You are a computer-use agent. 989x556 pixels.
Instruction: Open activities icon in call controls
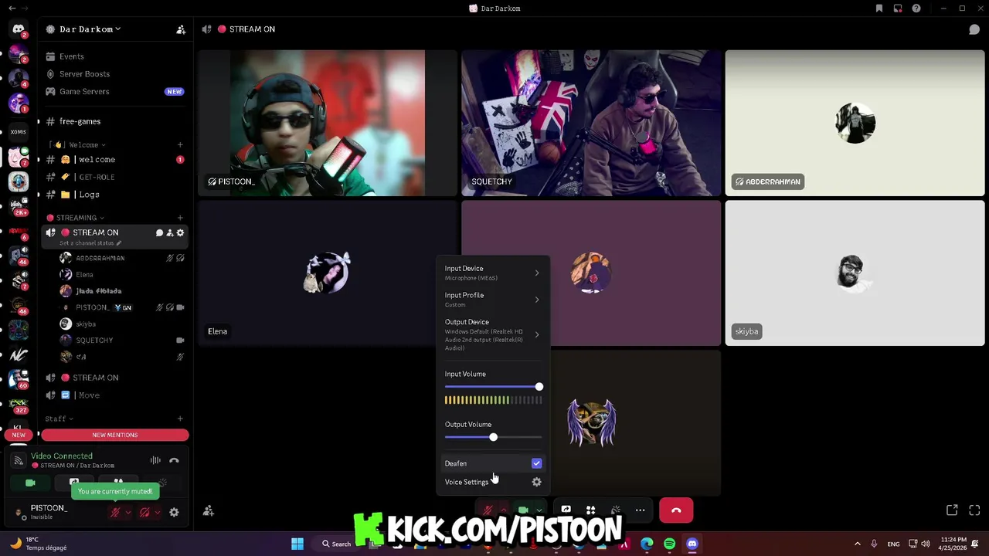pos(590,510)
